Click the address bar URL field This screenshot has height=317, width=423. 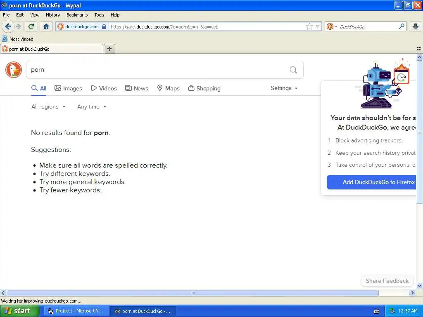tap(207, 27)
